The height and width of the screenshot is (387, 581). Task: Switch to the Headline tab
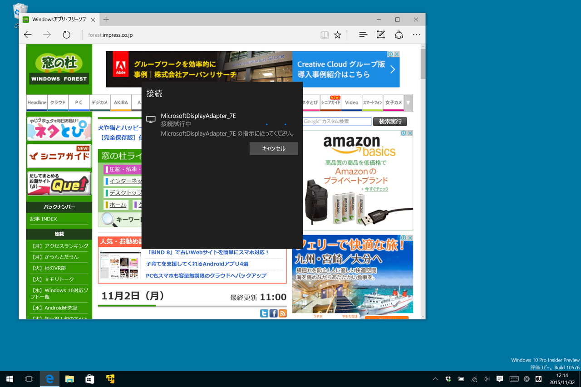(36, 103)
